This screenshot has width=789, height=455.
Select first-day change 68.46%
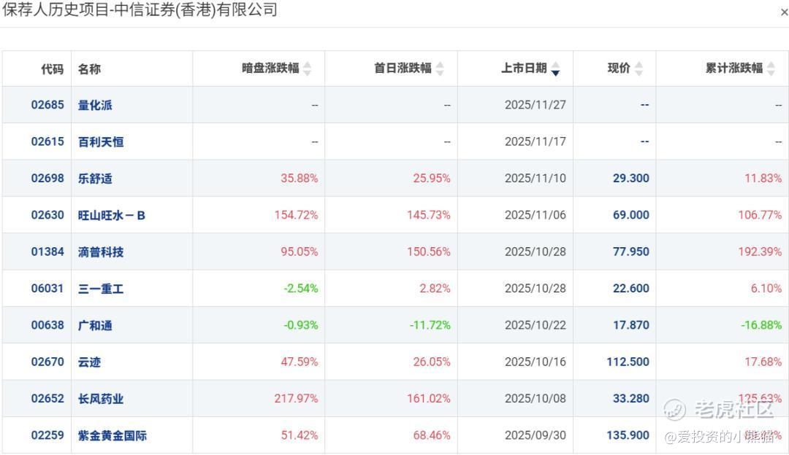point(432,435)
